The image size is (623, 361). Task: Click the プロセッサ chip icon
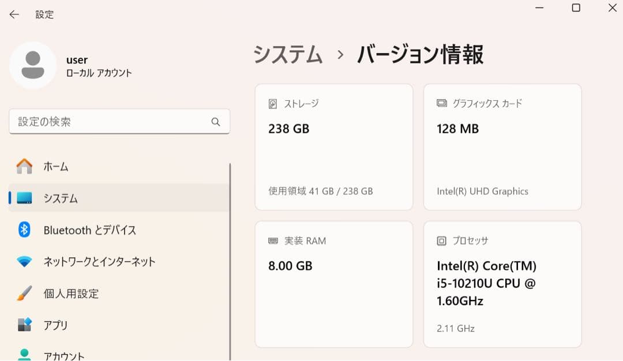tap(440, 241)
